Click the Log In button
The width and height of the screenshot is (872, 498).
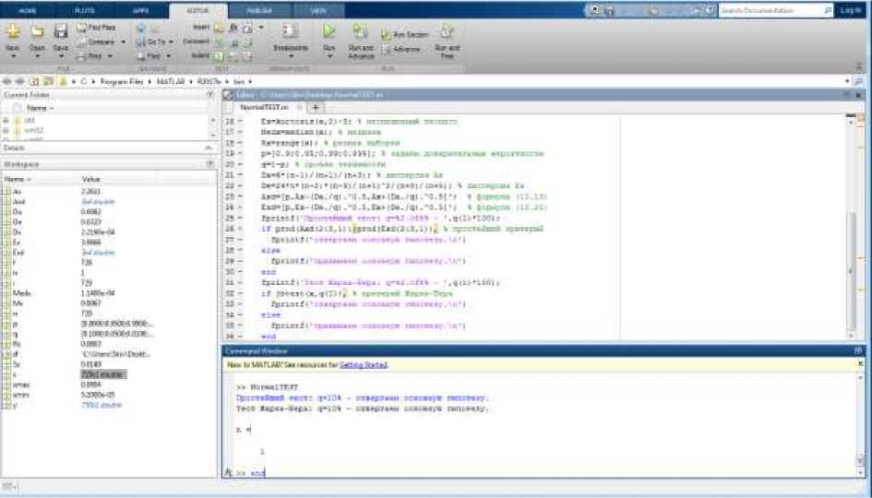pyautogui.click(x=850, y=10)
